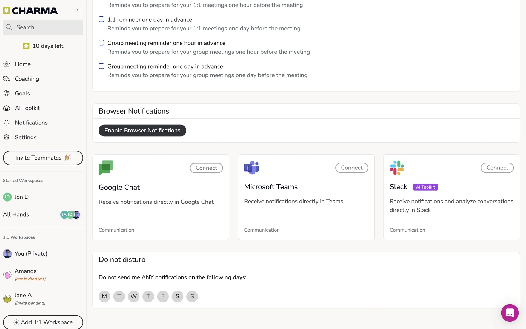The height and width of the screenshot is (329, 526).
Task: Open All Hands member avatars
Action: 70,214
